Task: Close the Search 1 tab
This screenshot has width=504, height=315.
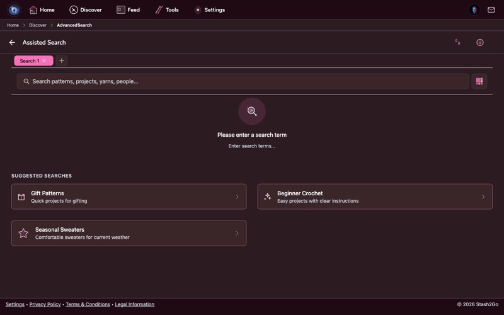Action: coord(44,60)
